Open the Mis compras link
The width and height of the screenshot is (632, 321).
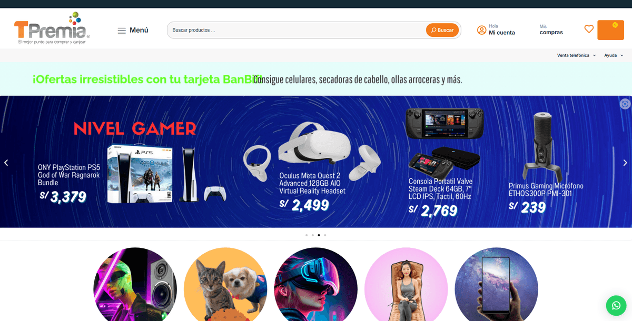point(551,29)
